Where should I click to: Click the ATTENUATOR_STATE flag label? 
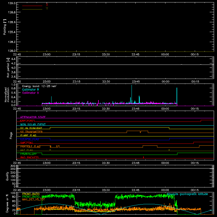(33, 117)
